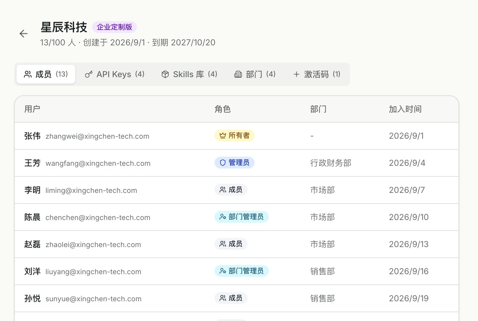The width and height of the screenshot is (478, 321).
Task: Click the 角色 column header
Action: pos(222,109)
